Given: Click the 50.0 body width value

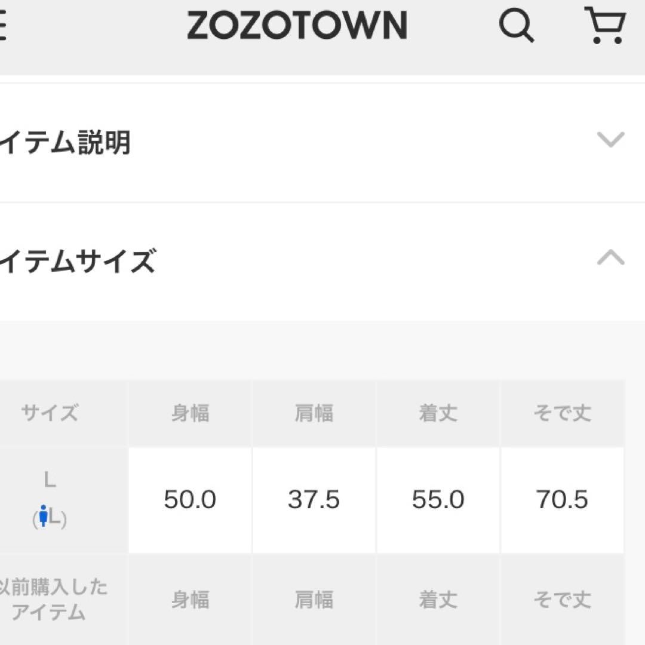Looking at the screenshot, I should tap(190, 499).
